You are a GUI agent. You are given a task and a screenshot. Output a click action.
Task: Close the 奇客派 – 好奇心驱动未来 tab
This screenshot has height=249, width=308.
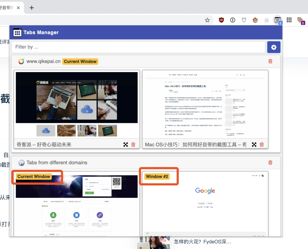(133, 145)
